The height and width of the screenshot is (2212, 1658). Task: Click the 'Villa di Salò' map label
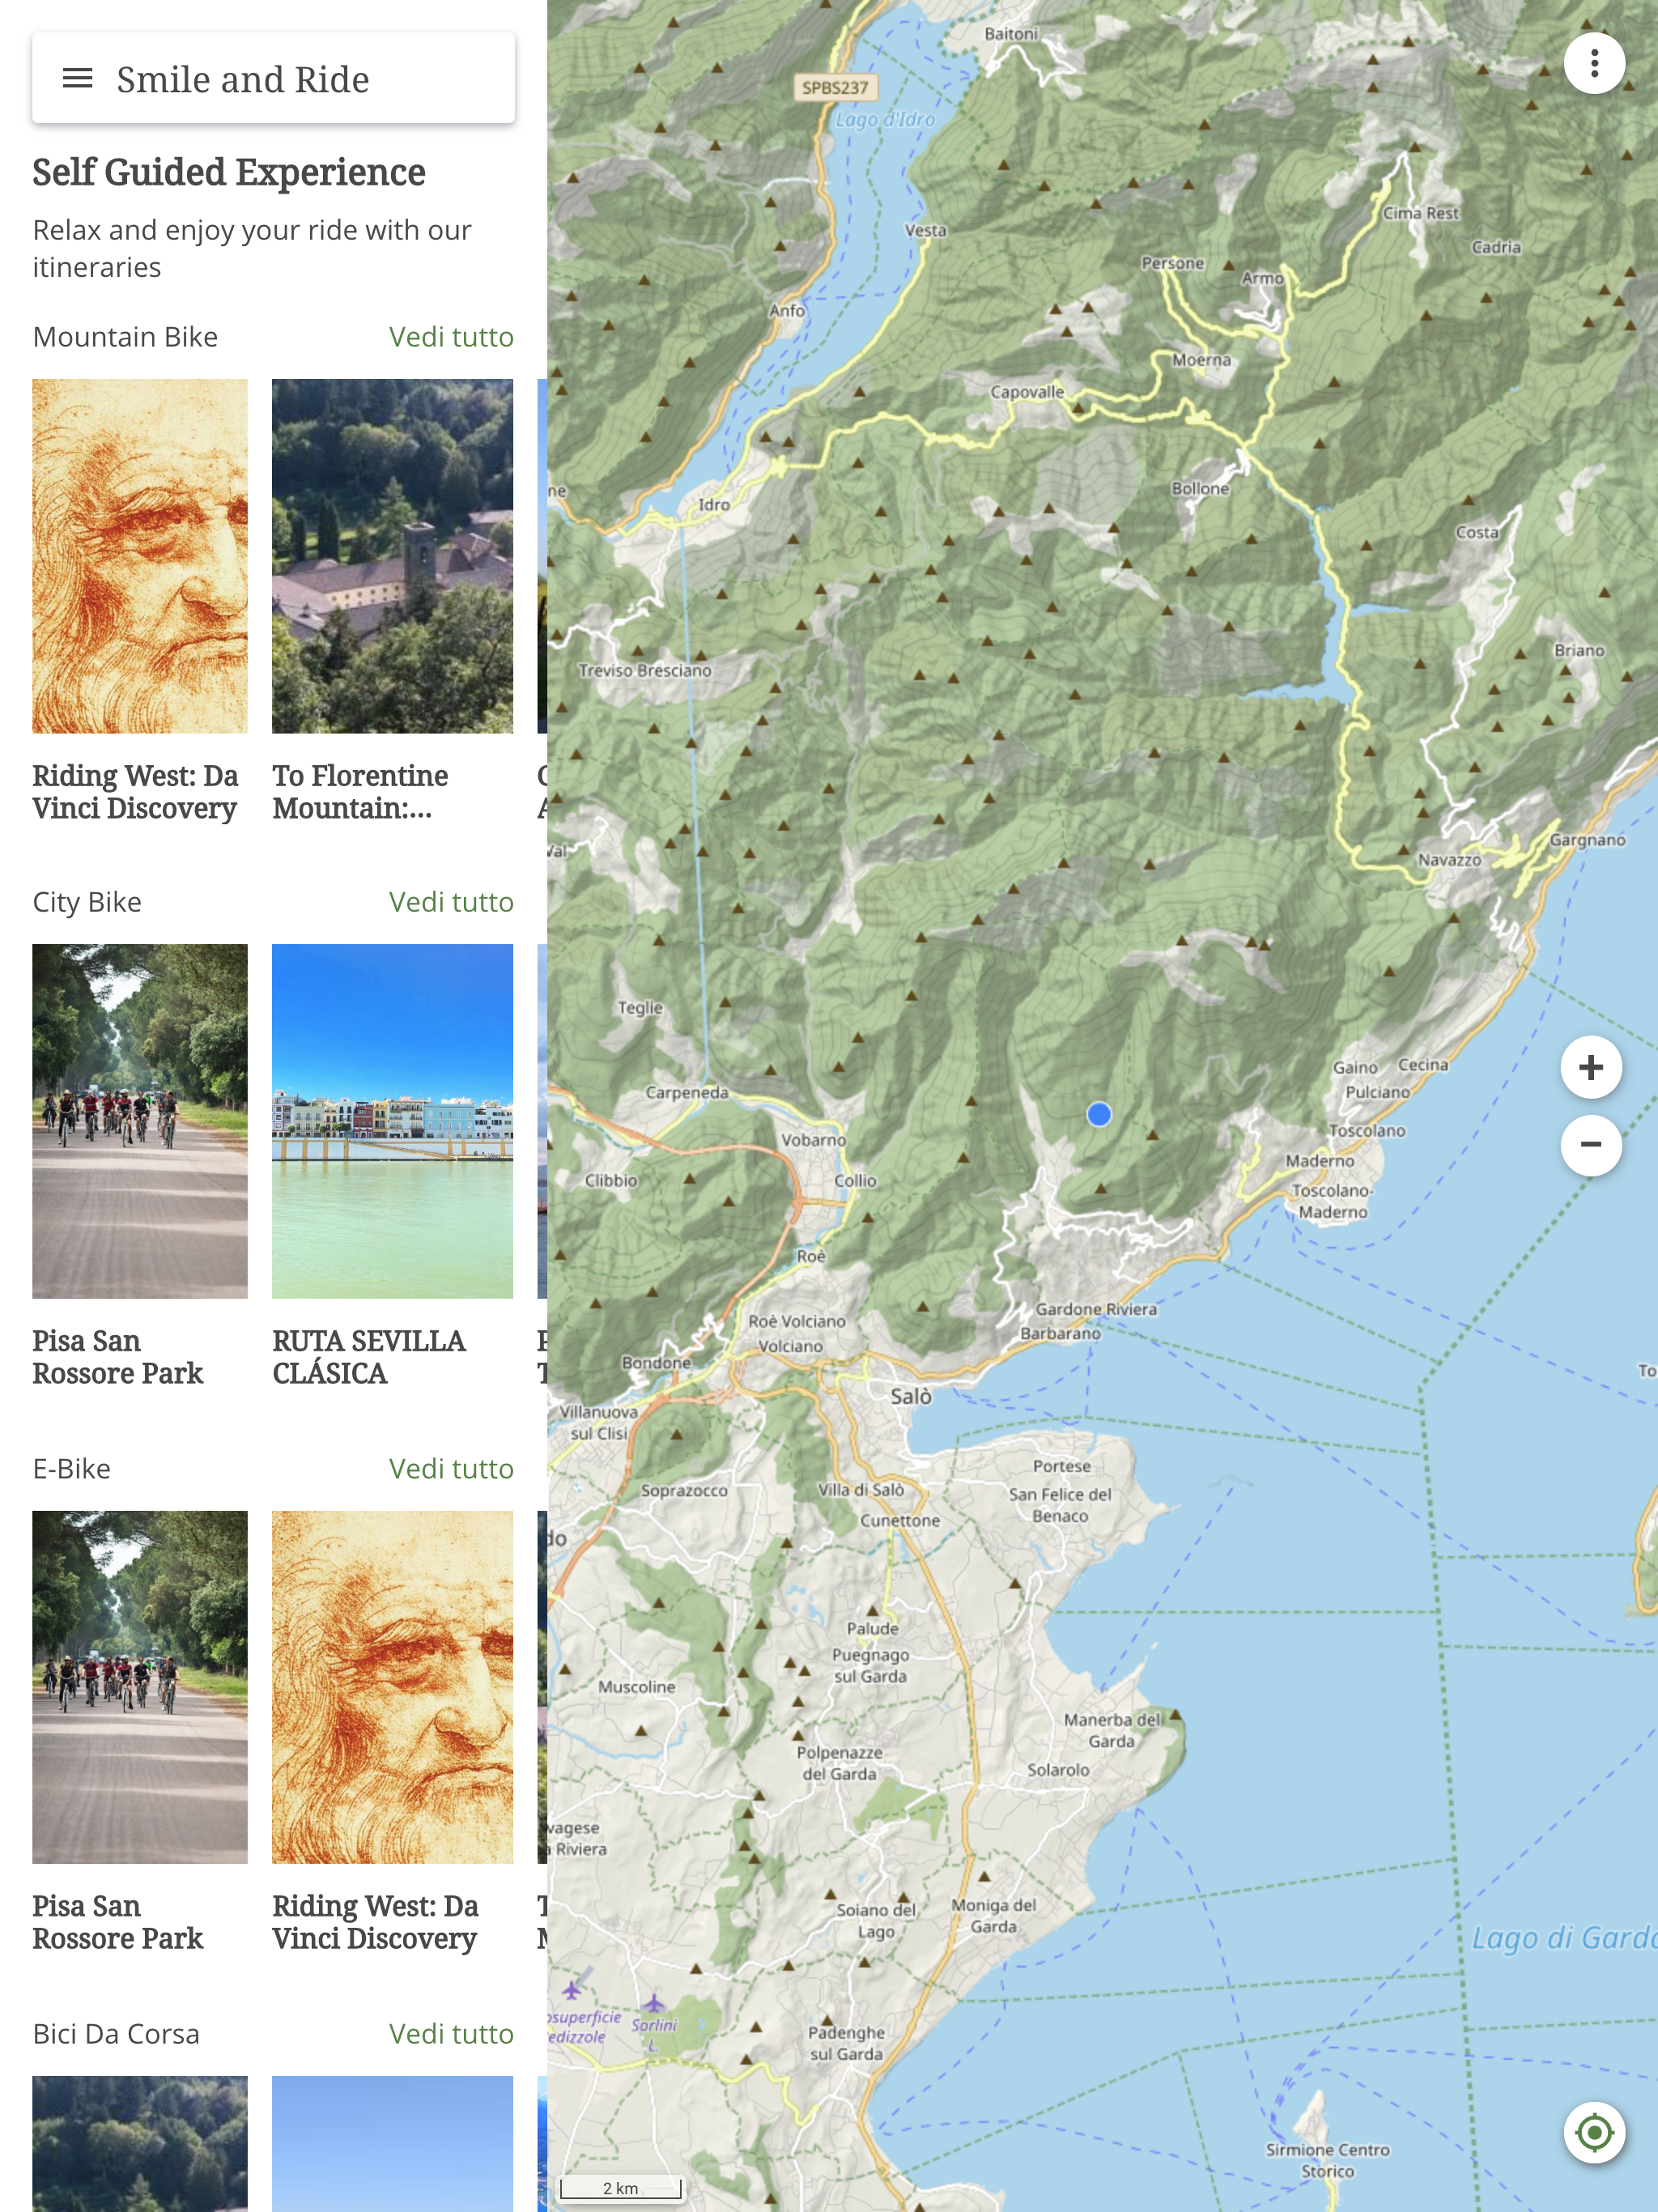click(x=861, y=1490)
